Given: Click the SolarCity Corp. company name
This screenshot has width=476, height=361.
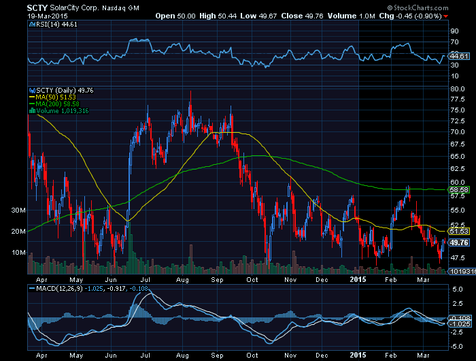Looking at the screenshot, I should click(x=74, y=8).
